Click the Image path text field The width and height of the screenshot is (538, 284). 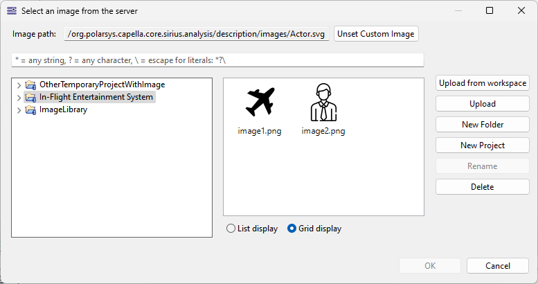(x=197, y=34)
